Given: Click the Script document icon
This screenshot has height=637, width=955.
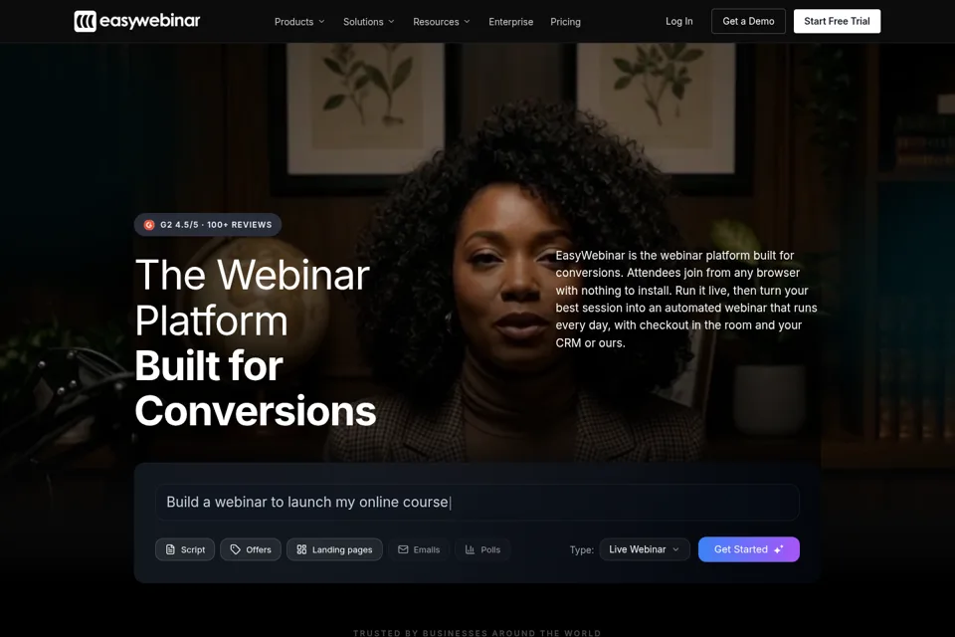Looking at the screenshot, I should 170,549.
